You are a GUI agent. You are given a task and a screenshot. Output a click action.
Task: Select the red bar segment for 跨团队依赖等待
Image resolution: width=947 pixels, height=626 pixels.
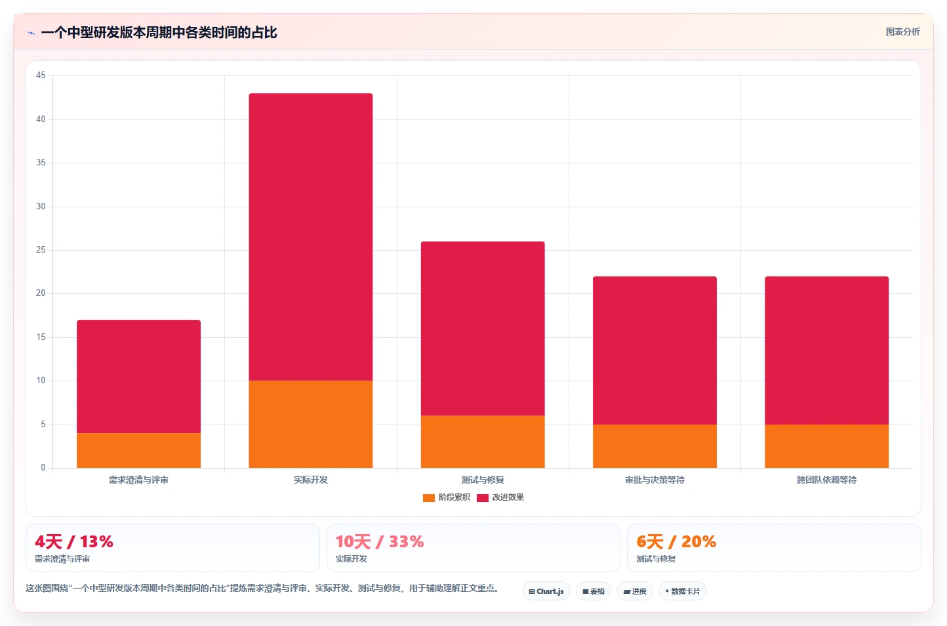[826, 350]
